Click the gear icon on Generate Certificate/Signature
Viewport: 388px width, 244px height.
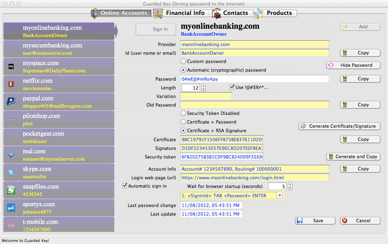coord(303,126)
